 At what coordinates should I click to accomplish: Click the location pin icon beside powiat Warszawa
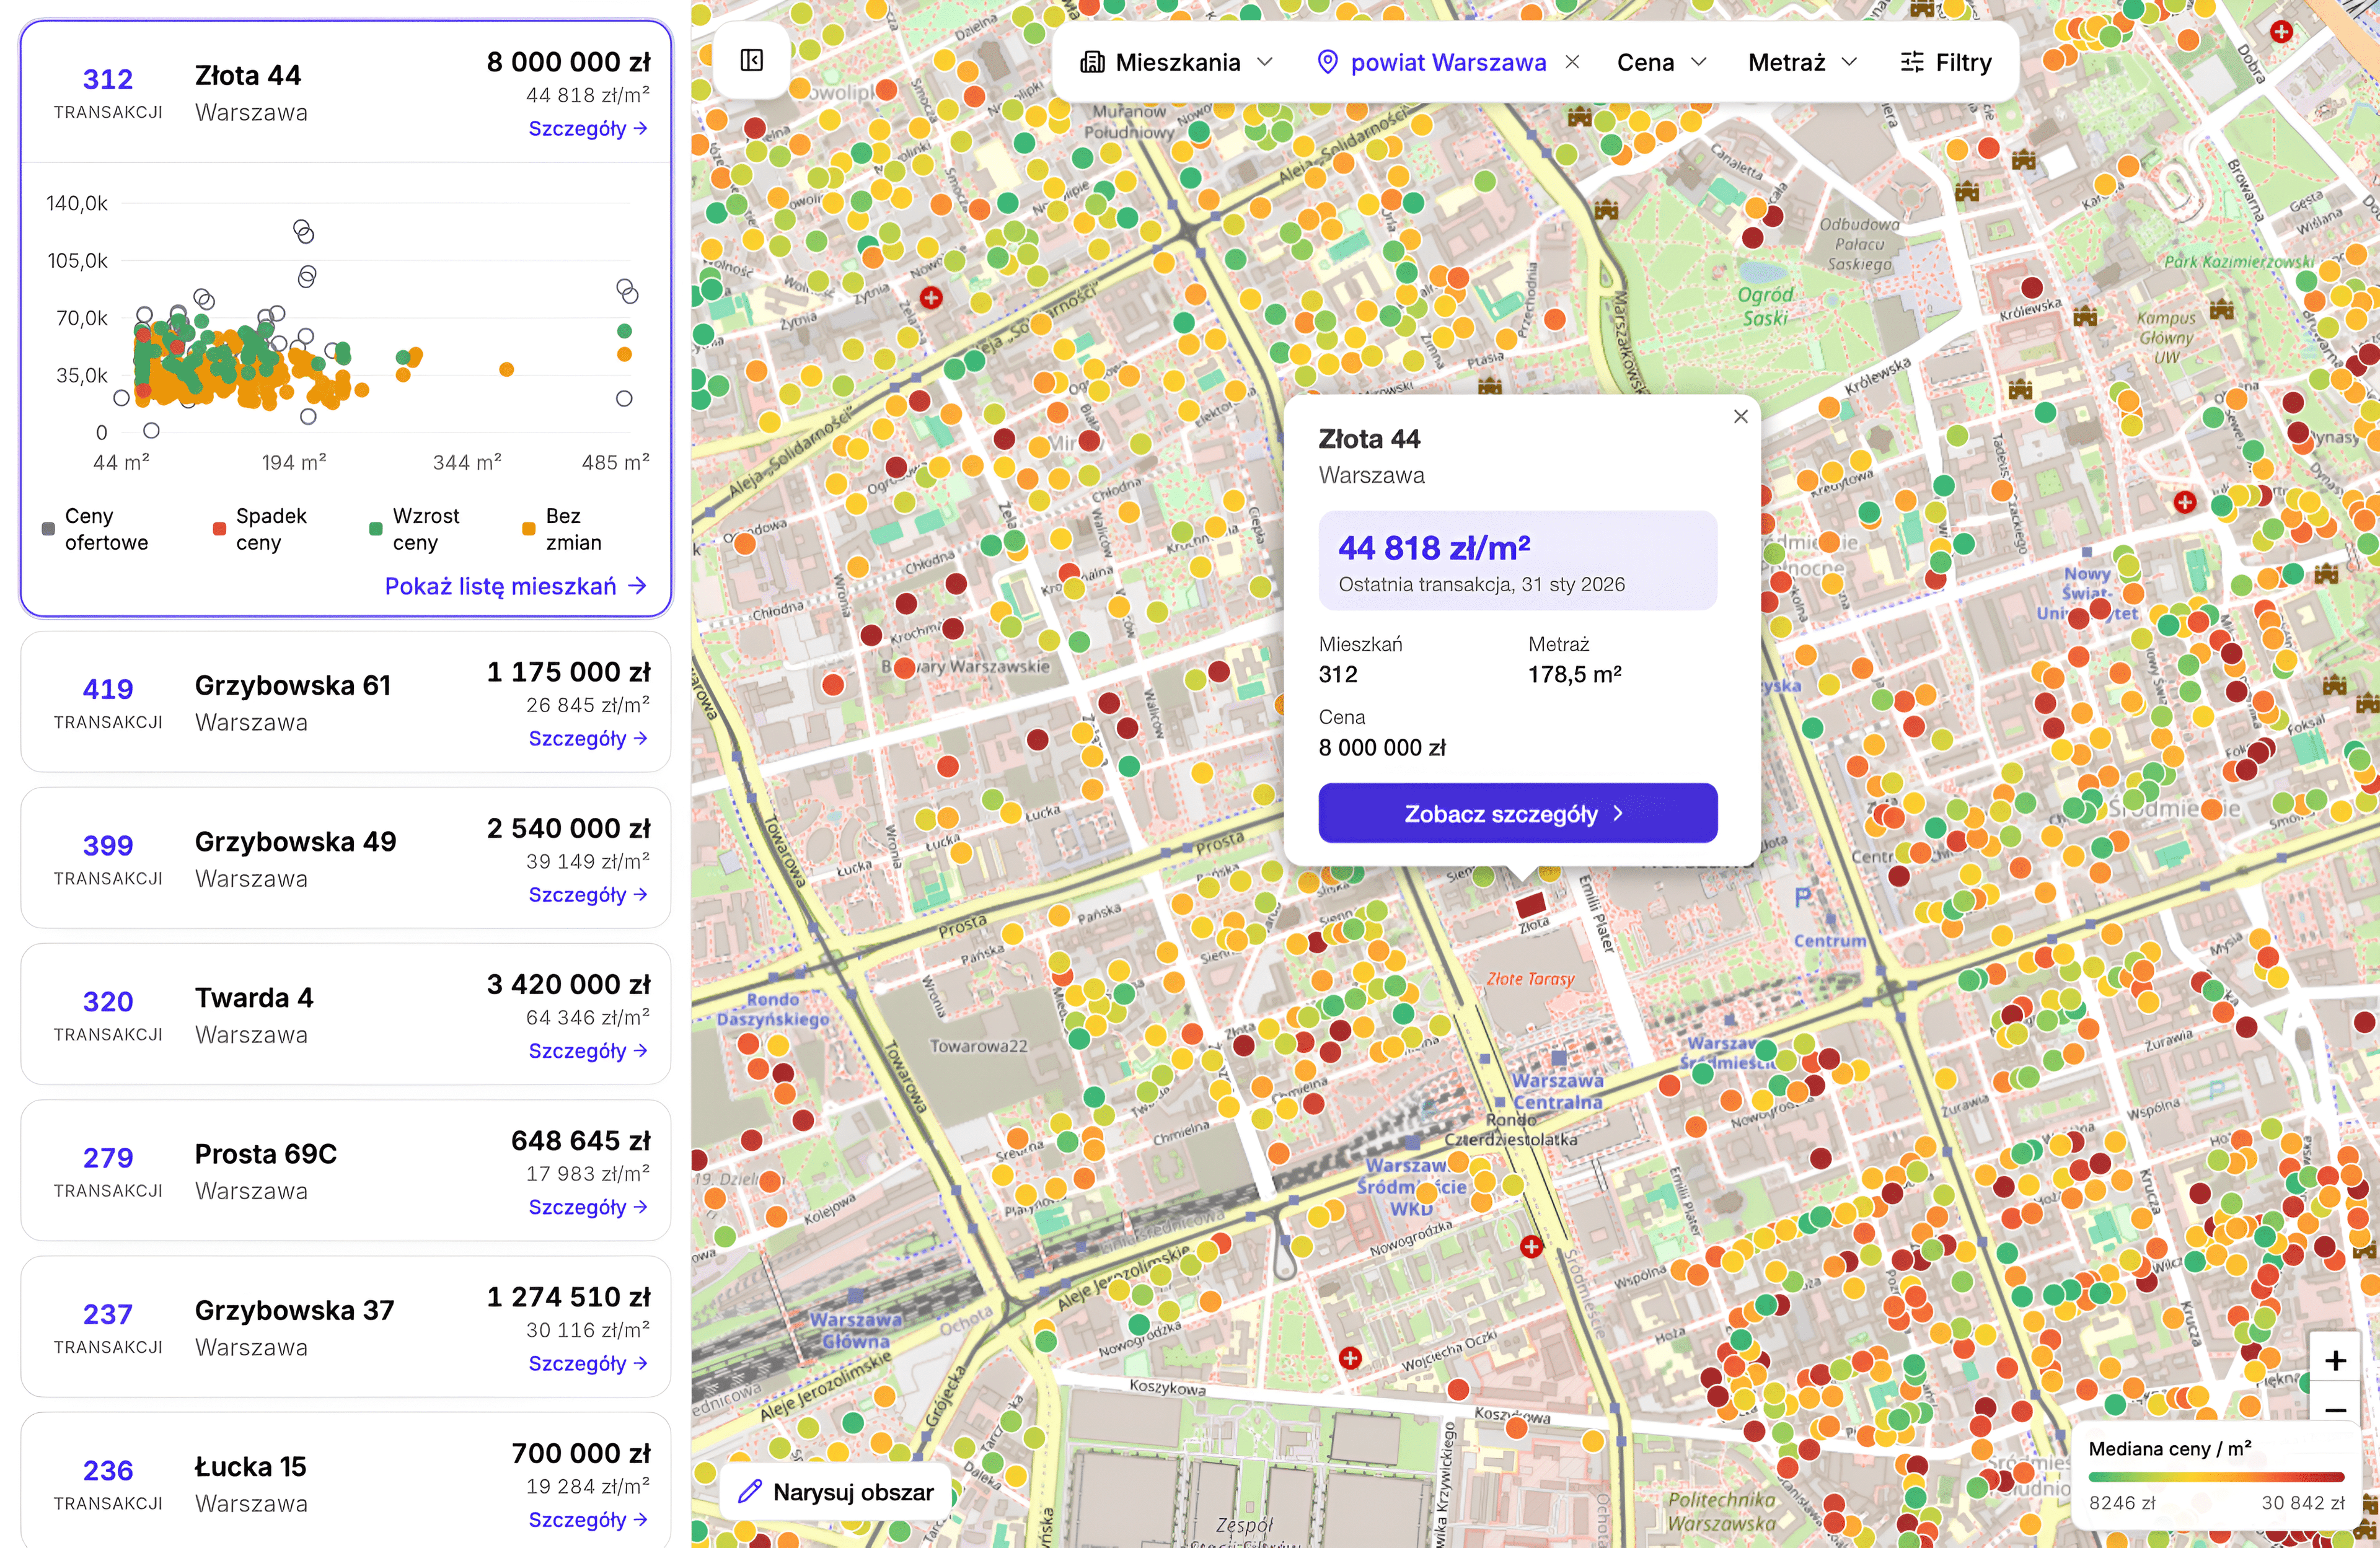(x=1327, y=62)
